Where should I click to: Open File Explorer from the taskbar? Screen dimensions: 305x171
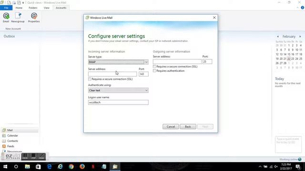point(28,167)
